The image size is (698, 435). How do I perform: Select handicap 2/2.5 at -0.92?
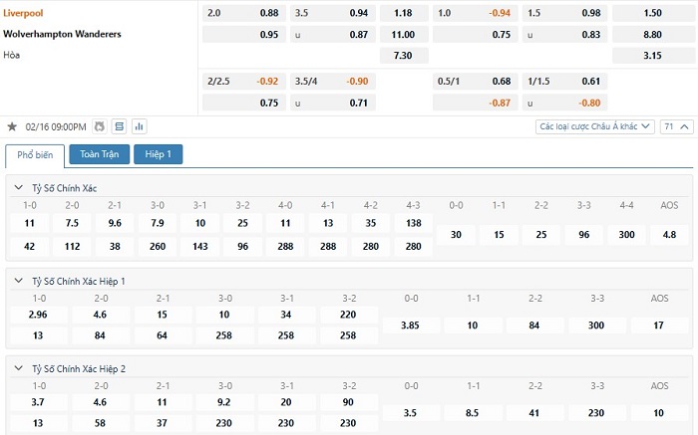tap(244, 82)
